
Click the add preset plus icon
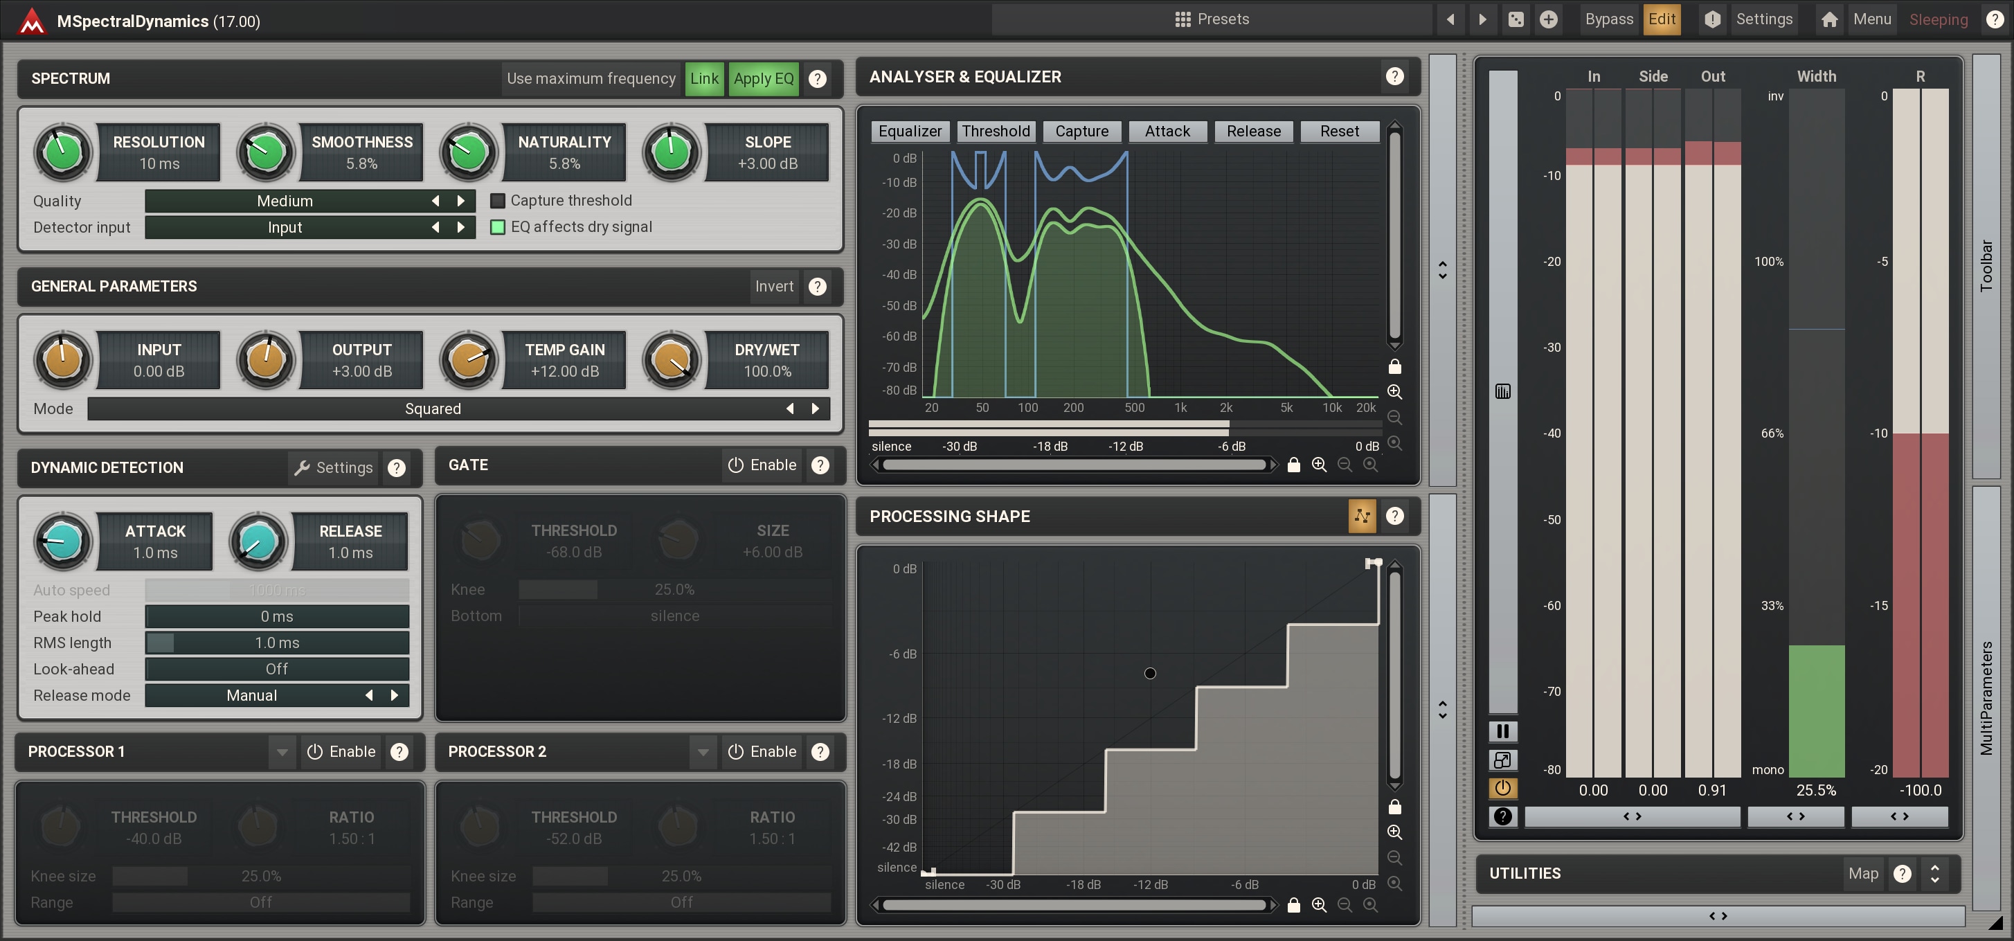point(1548,19)
